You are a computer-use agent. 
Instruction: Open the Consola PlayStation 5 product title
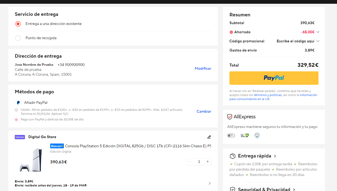(x=138, y=146)
